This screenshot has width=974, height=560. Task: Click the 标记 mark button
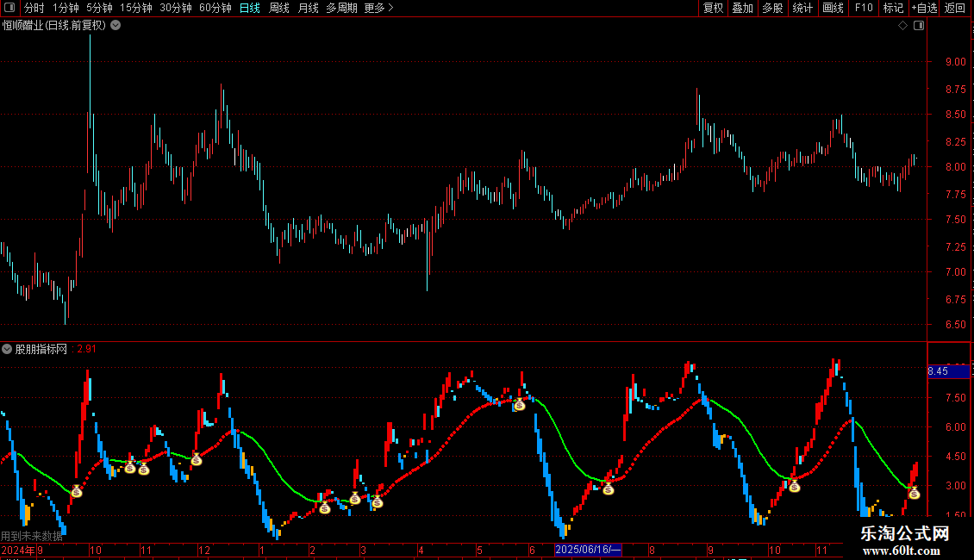(x=893, y=8)
